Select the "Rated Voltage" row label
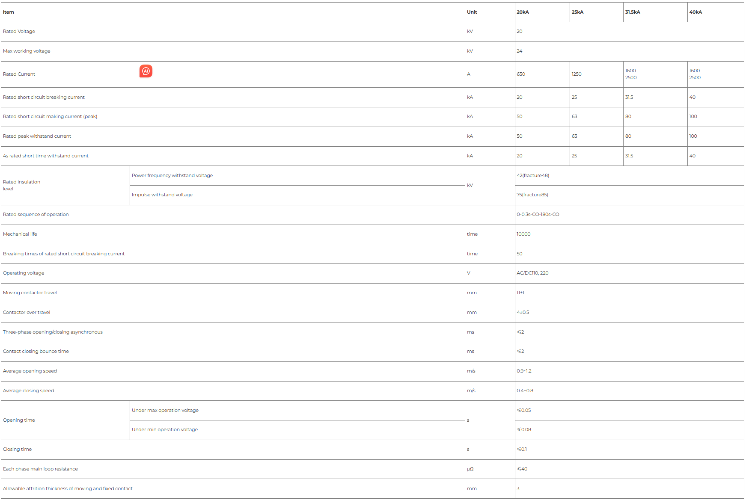The height and width of the screenshot is (500, 746). [19, 32]
